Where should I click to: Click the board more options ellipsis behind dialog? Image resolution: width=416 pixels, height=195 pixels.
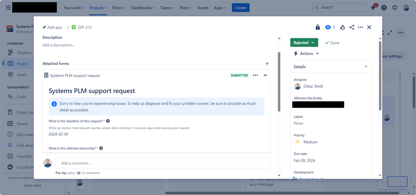click(401, 32)
